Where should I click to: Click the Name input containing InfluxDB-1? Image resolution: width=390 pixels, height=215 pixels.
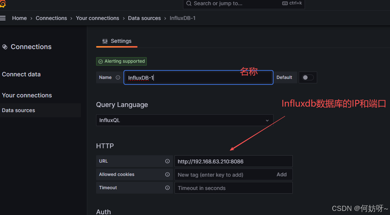[199, 77]
